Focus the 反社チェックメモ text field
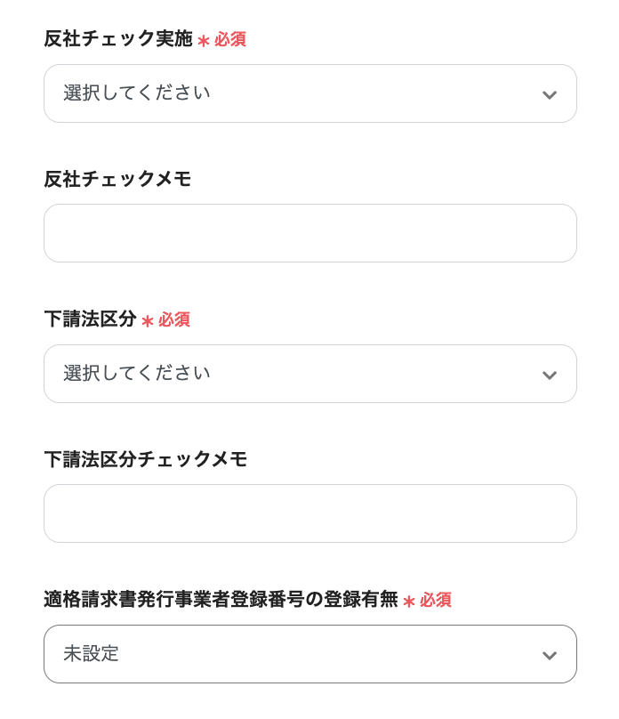Image resolution: width=619 pixels, height=719 pixels. (x=309, y=233)
